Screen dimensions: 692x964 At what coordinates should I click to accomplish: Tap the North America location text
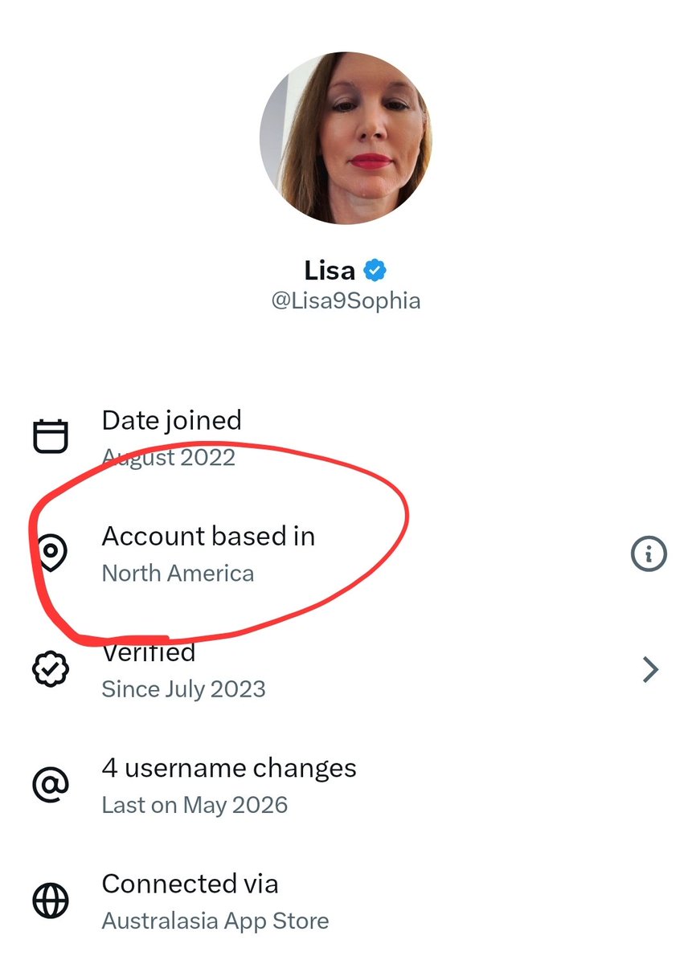[178, 574]
